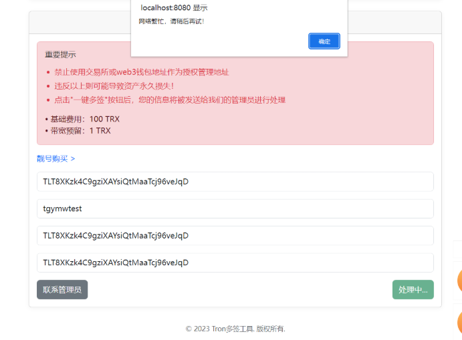
Task: Click the 网络繁忙 alert message text
Action: pos(171,21)
